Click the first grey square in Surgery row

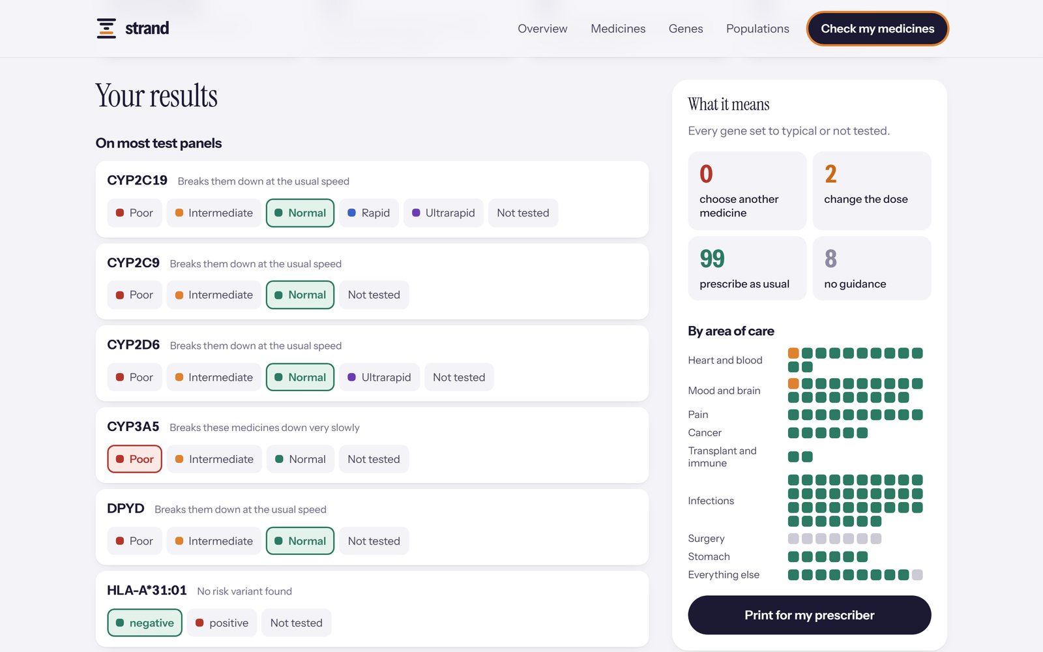pyautogui.click(x=793, y=539)
